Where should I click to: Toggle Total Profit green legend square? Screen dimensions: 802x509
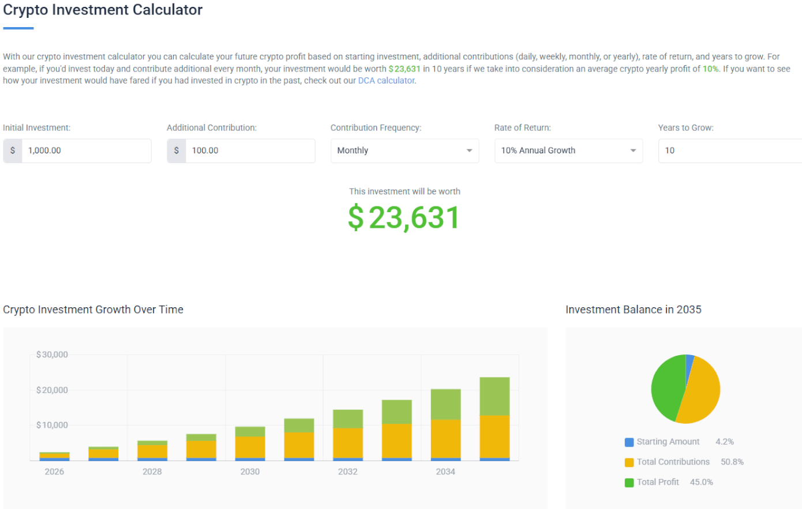629,482
